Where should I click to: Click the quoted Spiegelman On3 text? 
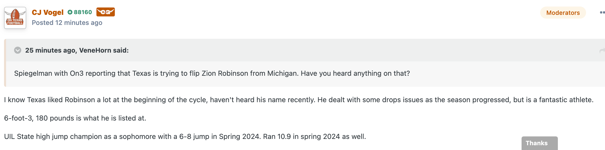212,73
